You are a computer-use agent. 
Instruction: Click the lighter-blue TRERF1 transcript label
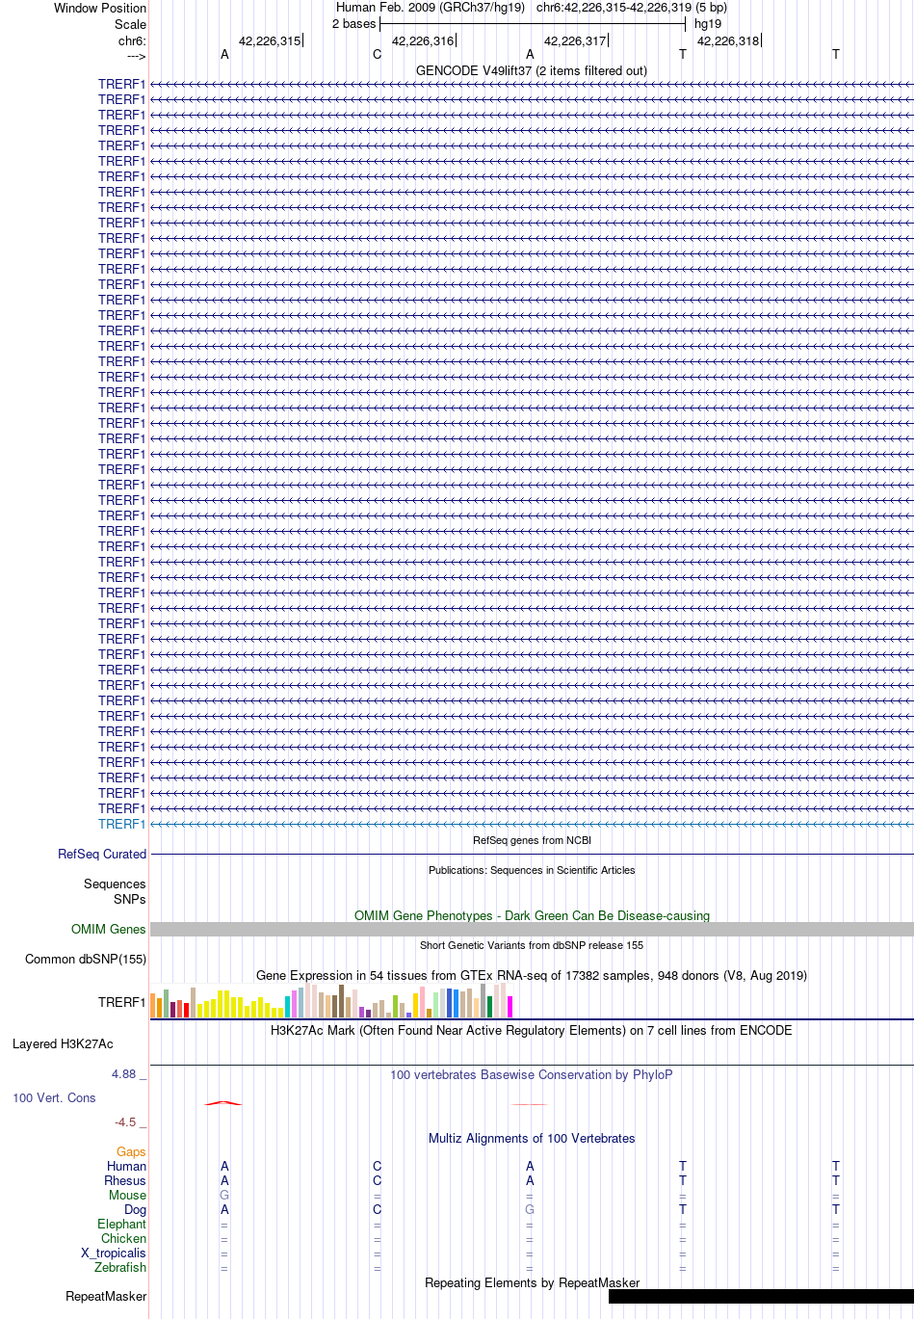[x=121, y=825]
